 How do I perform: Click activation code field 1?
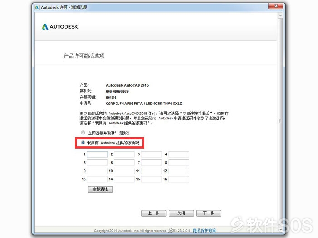click(97, 154)
